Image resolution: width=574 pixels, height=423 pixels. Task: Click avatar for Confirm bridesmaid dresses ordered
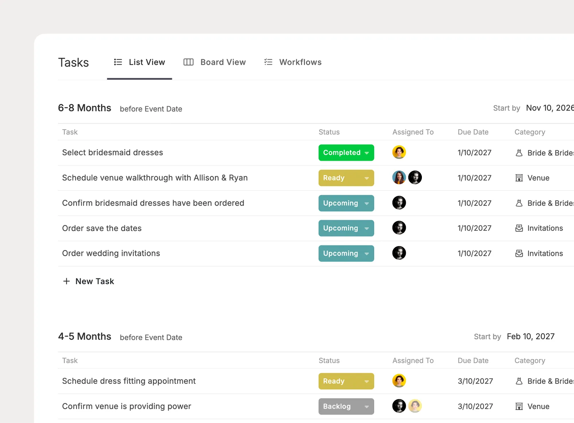pos(399,203)
